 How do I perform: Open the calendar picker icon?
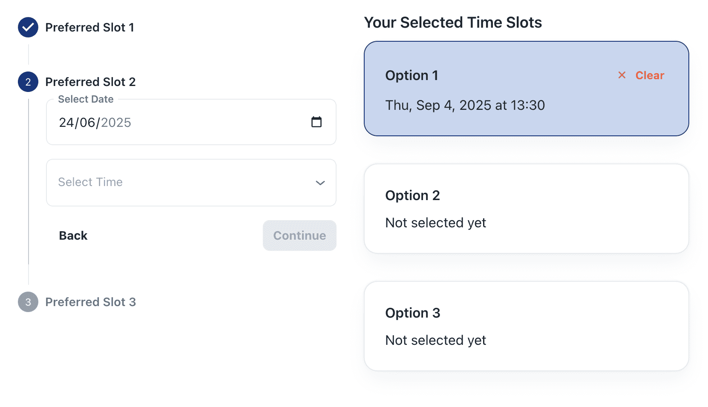pos(316,122)
